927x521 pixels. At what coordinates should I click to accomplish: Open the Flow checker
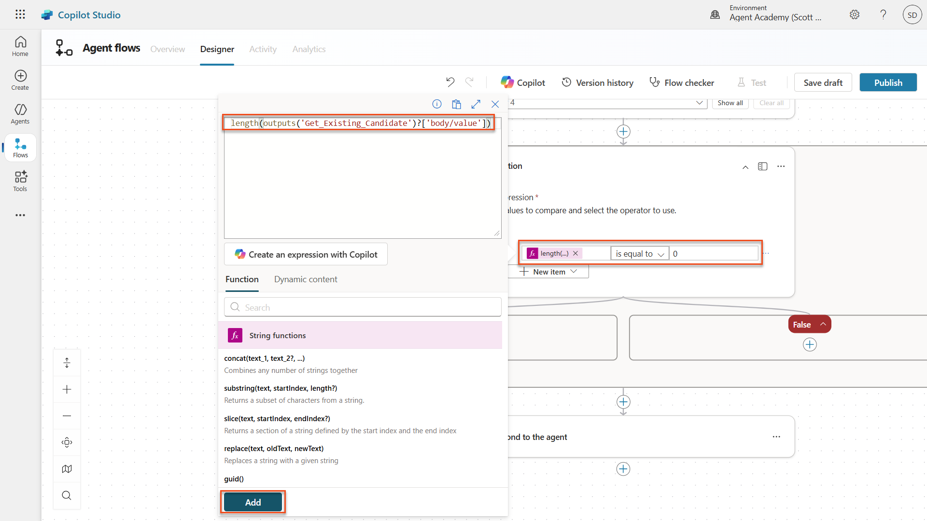point(681,82)
